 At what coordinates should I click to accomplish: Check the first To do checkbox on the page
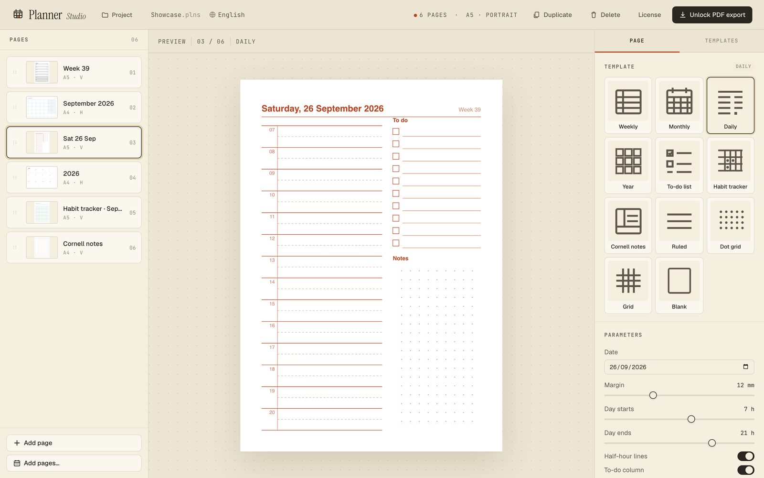click(396, 131)
